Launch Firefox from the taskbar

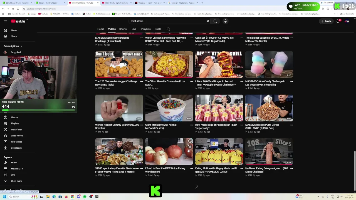[x=66, y=197]
